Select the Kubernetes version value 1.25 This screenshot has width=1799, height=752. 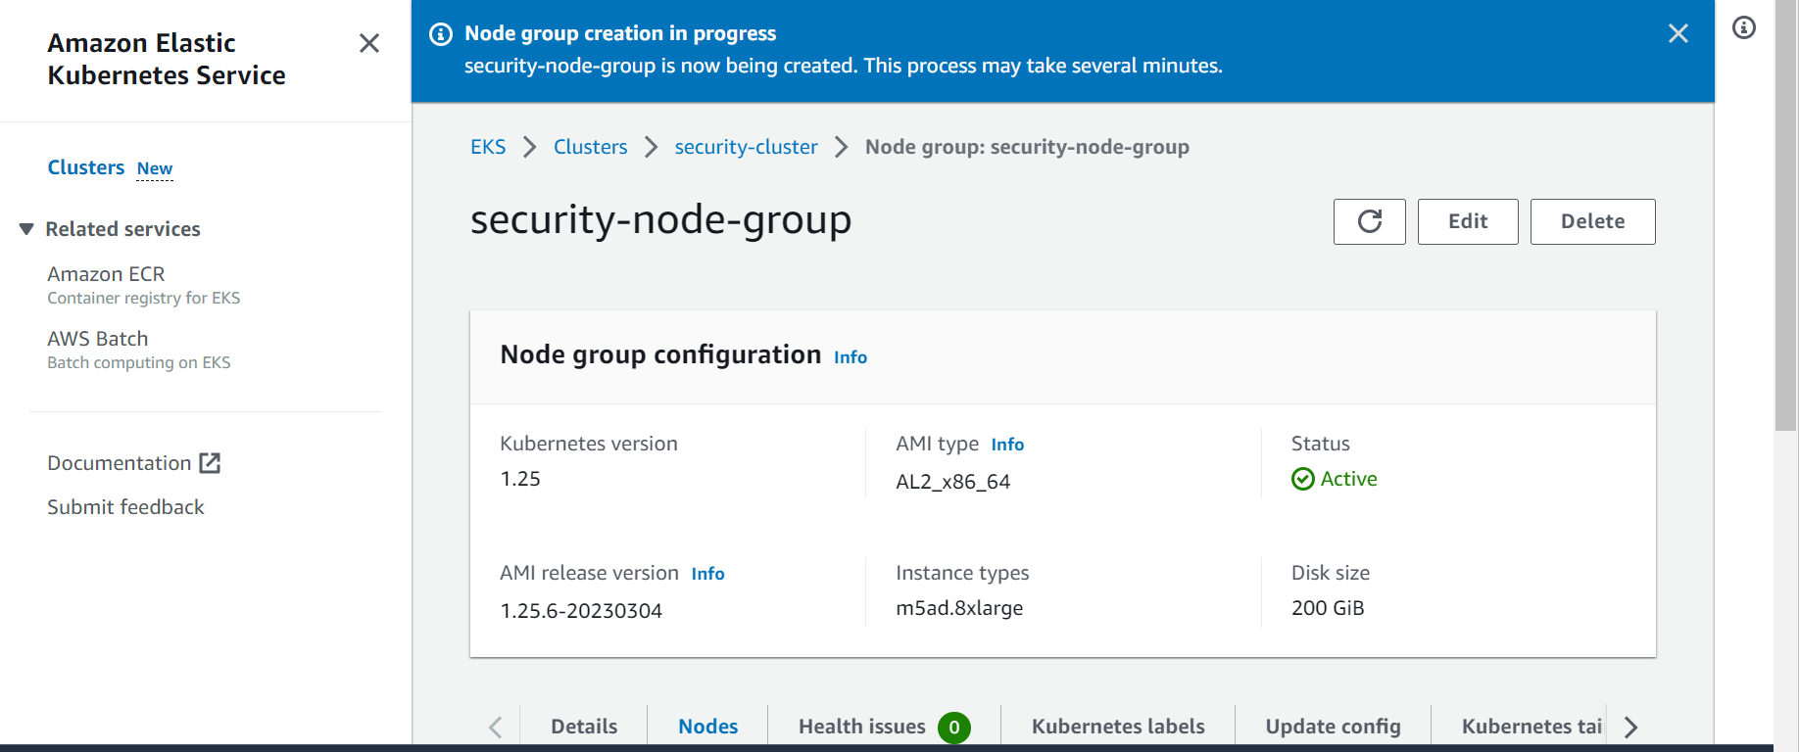pyautogui.click(x=520, y=479)
